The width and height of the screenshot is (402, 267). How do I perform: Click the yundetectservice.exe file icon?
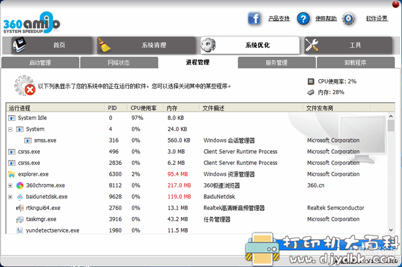(x=20, y=230)
